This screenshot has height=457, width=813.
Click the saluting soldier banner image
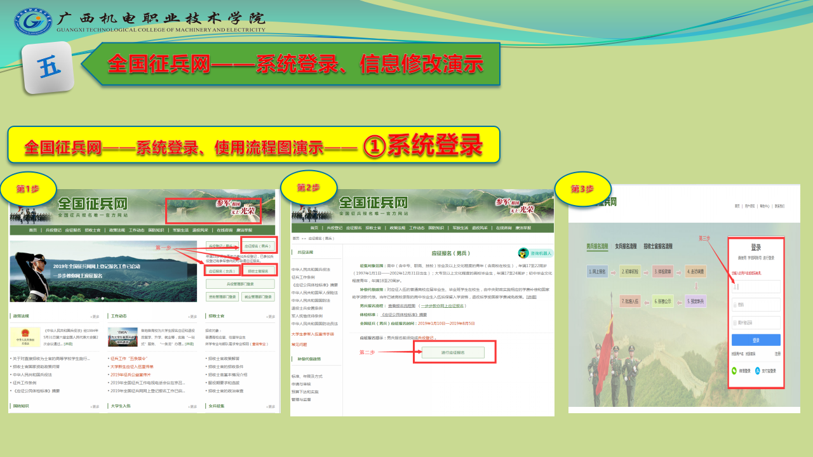click(x=103, y=271)
